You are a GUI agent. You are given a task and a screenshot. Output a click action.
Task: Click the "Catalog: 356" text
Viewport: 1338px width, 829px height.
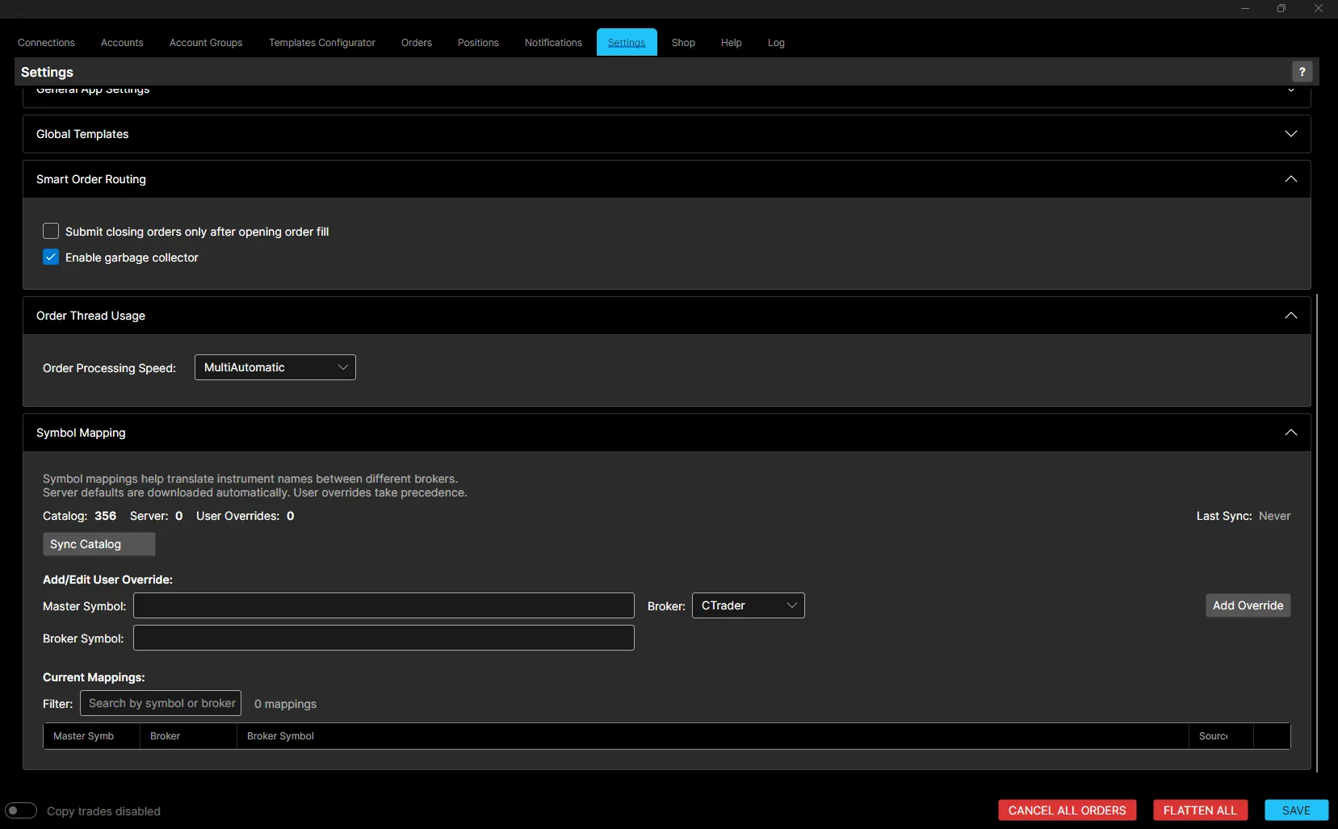click(79, 516)
